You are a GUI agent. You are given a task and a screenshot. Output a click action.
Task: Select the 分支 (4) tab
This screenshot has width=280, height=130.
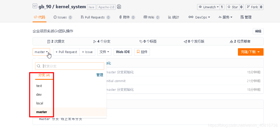coord(44,75)
